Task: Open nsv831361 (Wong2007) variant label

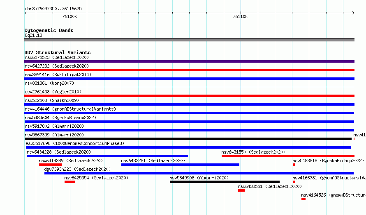Action: (x=49, y=83)
